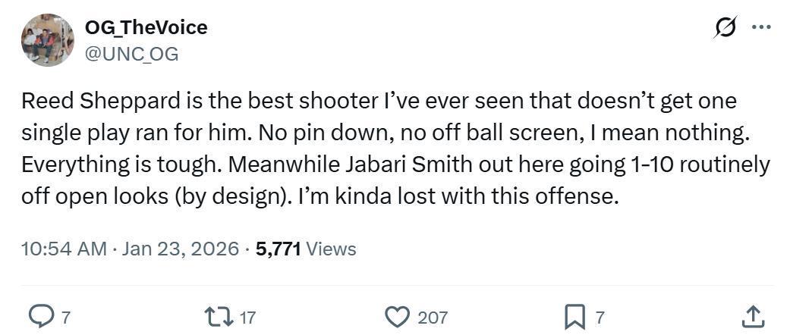Bookmark this tweet using the bookmark icon
Image resolution: width=790 pixels, height=335 pixels.
pyautogui.click(x=574, y=316)
